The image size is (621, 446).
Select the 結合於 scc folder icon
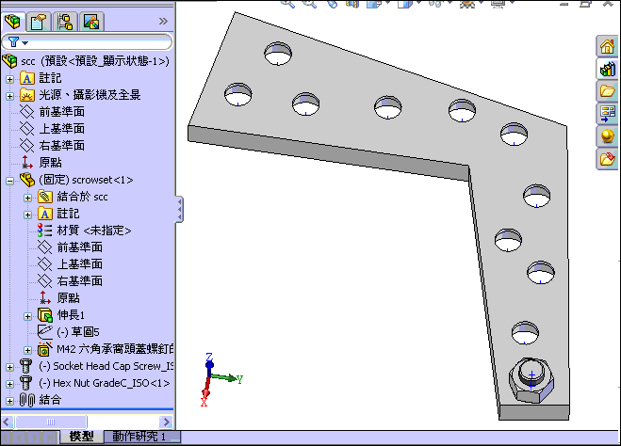pos(45,197)
